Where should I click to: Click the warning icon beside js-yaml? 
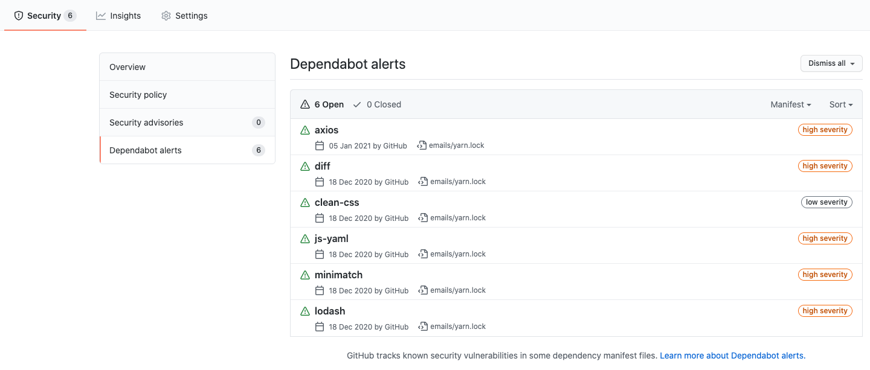[x=305, y=238]
